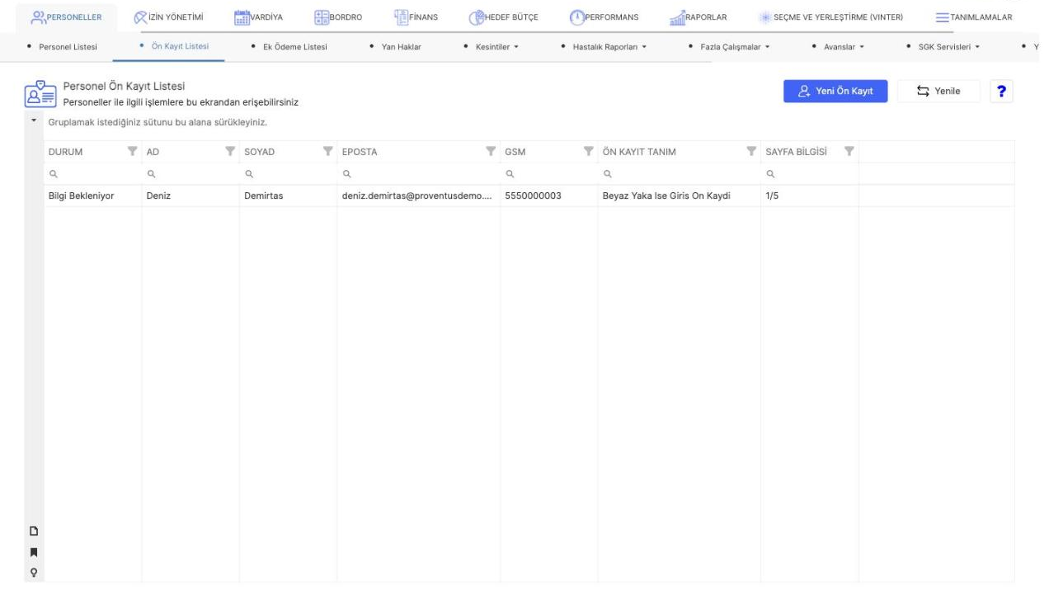Screen dimensions: 1049x590
Task: Focus the SOYAD column search field
Action: tap(288, 174)
